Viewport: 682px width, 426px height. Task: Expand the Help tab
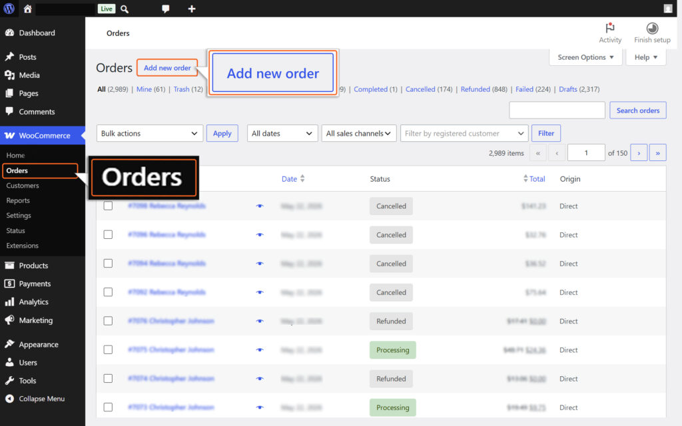point(645,57)
